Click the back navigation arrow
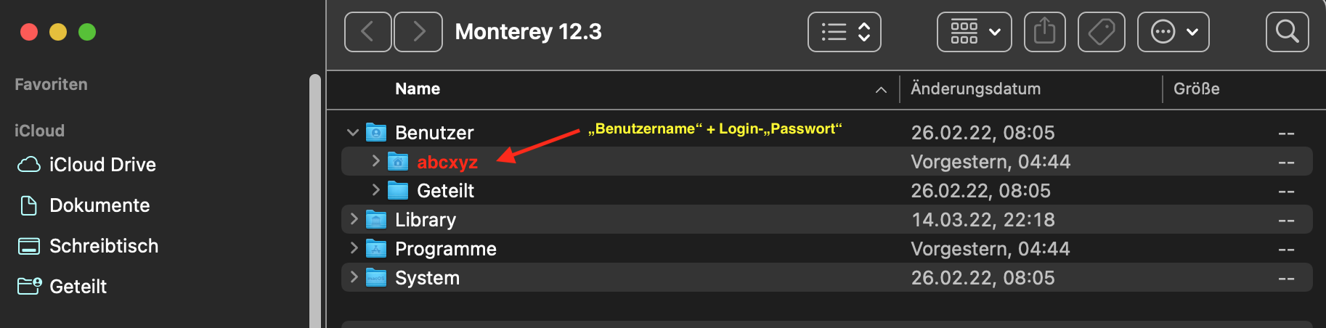The width and height of the screenshot is (1326, 328). click(x=367, y=32)
